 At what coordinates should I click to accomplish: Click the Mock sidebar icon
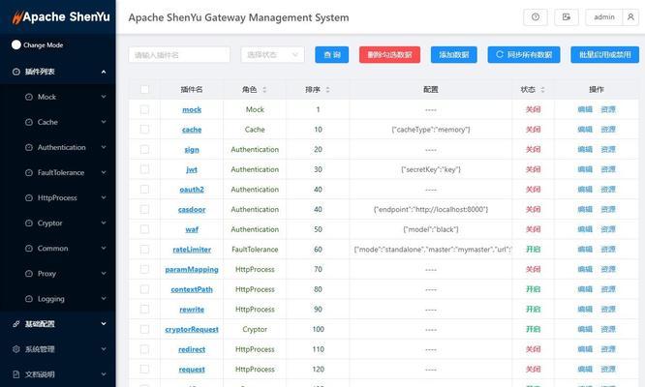(x=29, y=97)
